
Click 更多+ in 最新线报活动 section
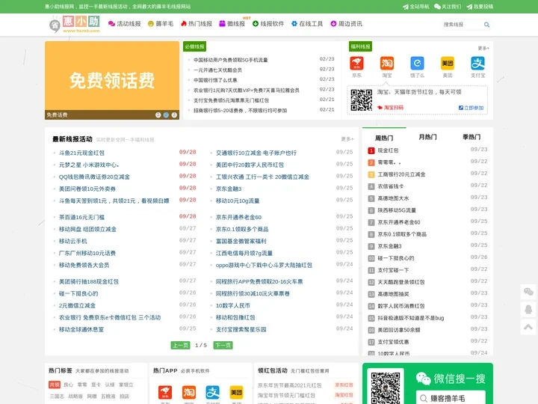pos(347,139)
